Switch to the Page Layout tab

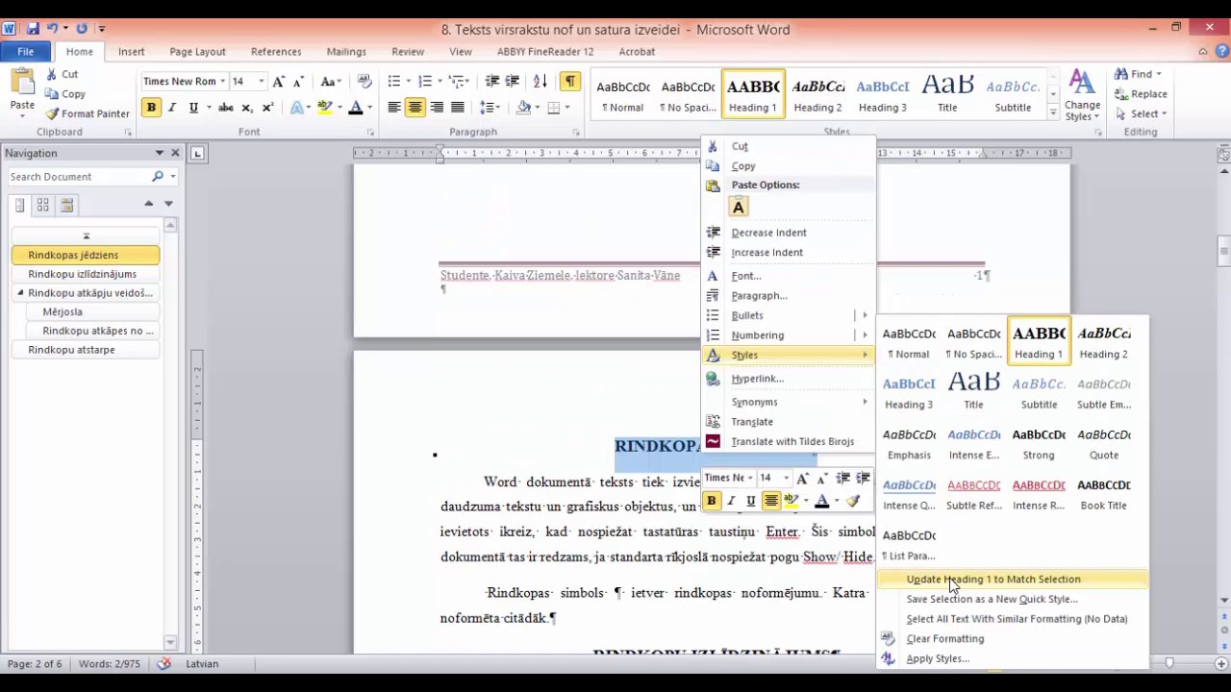coord(197,52)
